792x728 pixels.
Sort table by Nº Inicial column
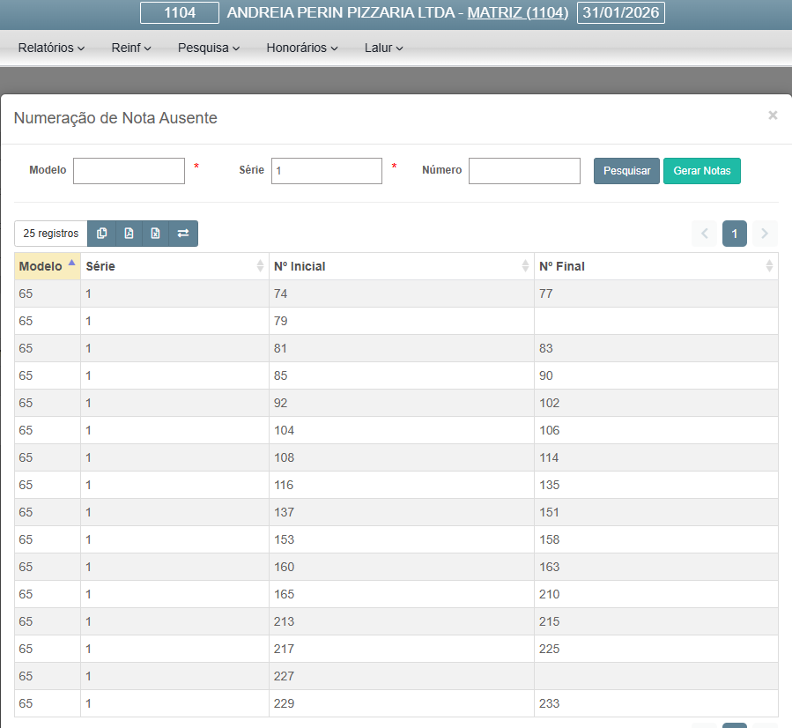(x=526, y=266)
